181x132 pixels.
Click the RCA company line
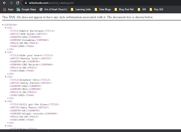click(x=25, y=89)
